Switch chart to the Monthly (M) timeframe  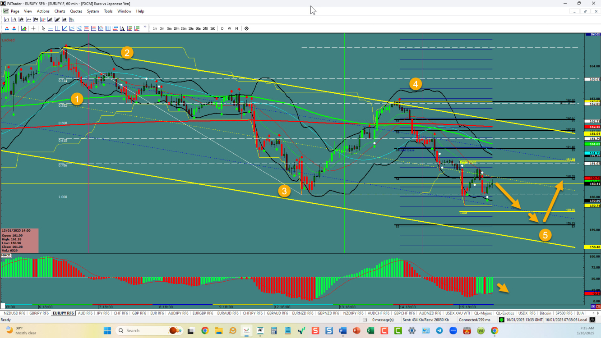tap(236, 28)
